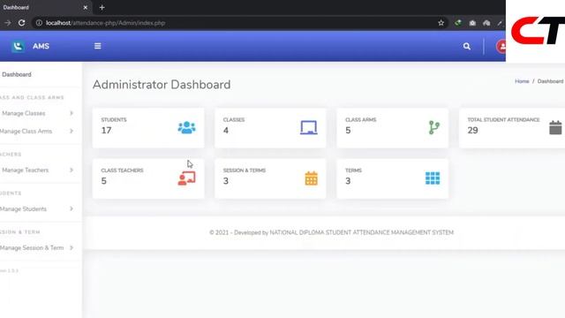Viewport: 565px width, 318px height.
Task: Close the Dashboard browser tab
Action: coord(86,7)
